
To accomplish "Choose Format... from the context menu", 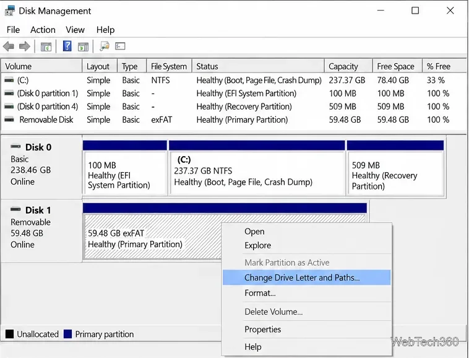I will [x=307, y=293].
